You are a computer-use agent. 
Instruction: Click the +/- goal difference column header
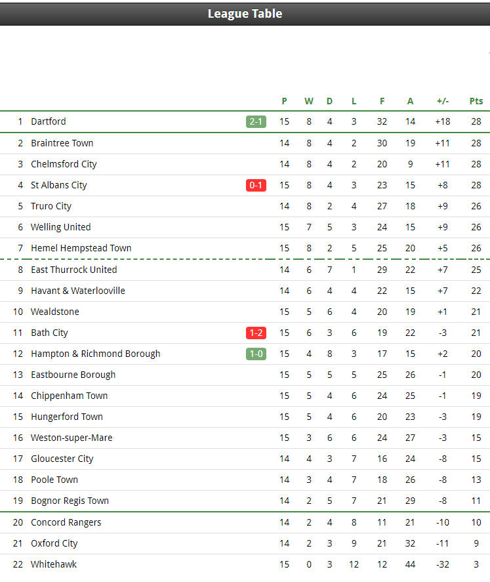443,101
